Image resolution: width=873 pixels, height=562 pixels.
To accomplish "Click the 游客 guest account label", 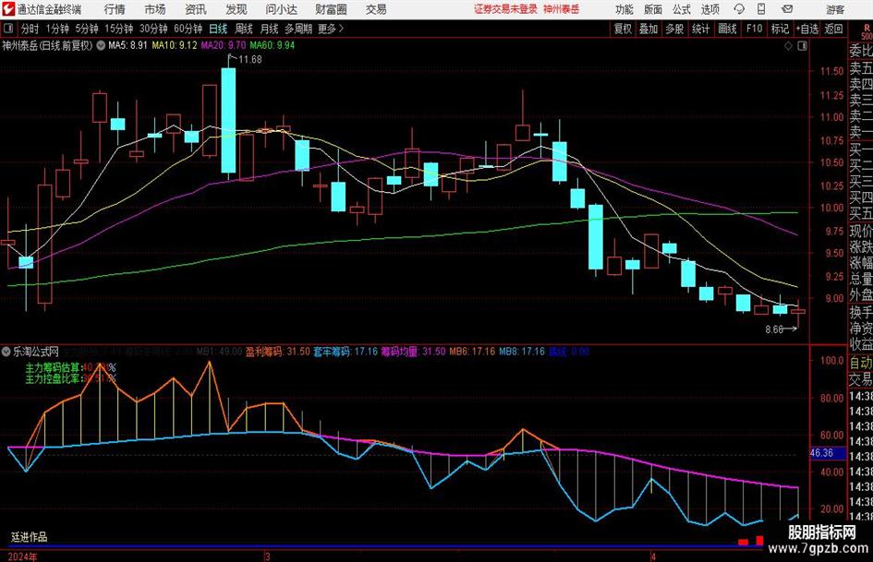I will click(835, 9).
